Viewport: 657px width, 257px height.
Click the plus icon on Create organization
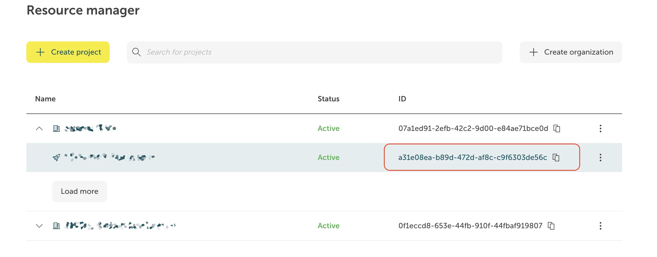tap(533, 52)
